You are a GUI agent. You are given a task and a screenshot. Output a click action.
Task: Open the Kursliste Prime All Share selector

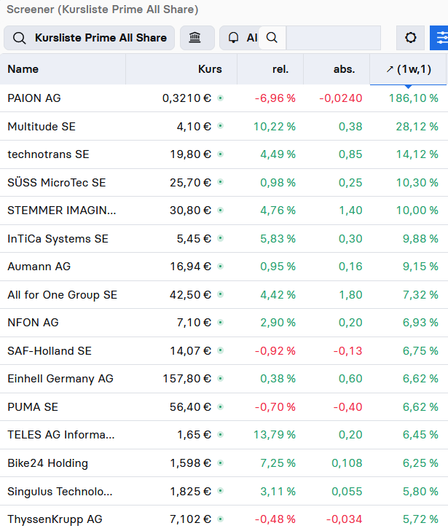[89, 38]
